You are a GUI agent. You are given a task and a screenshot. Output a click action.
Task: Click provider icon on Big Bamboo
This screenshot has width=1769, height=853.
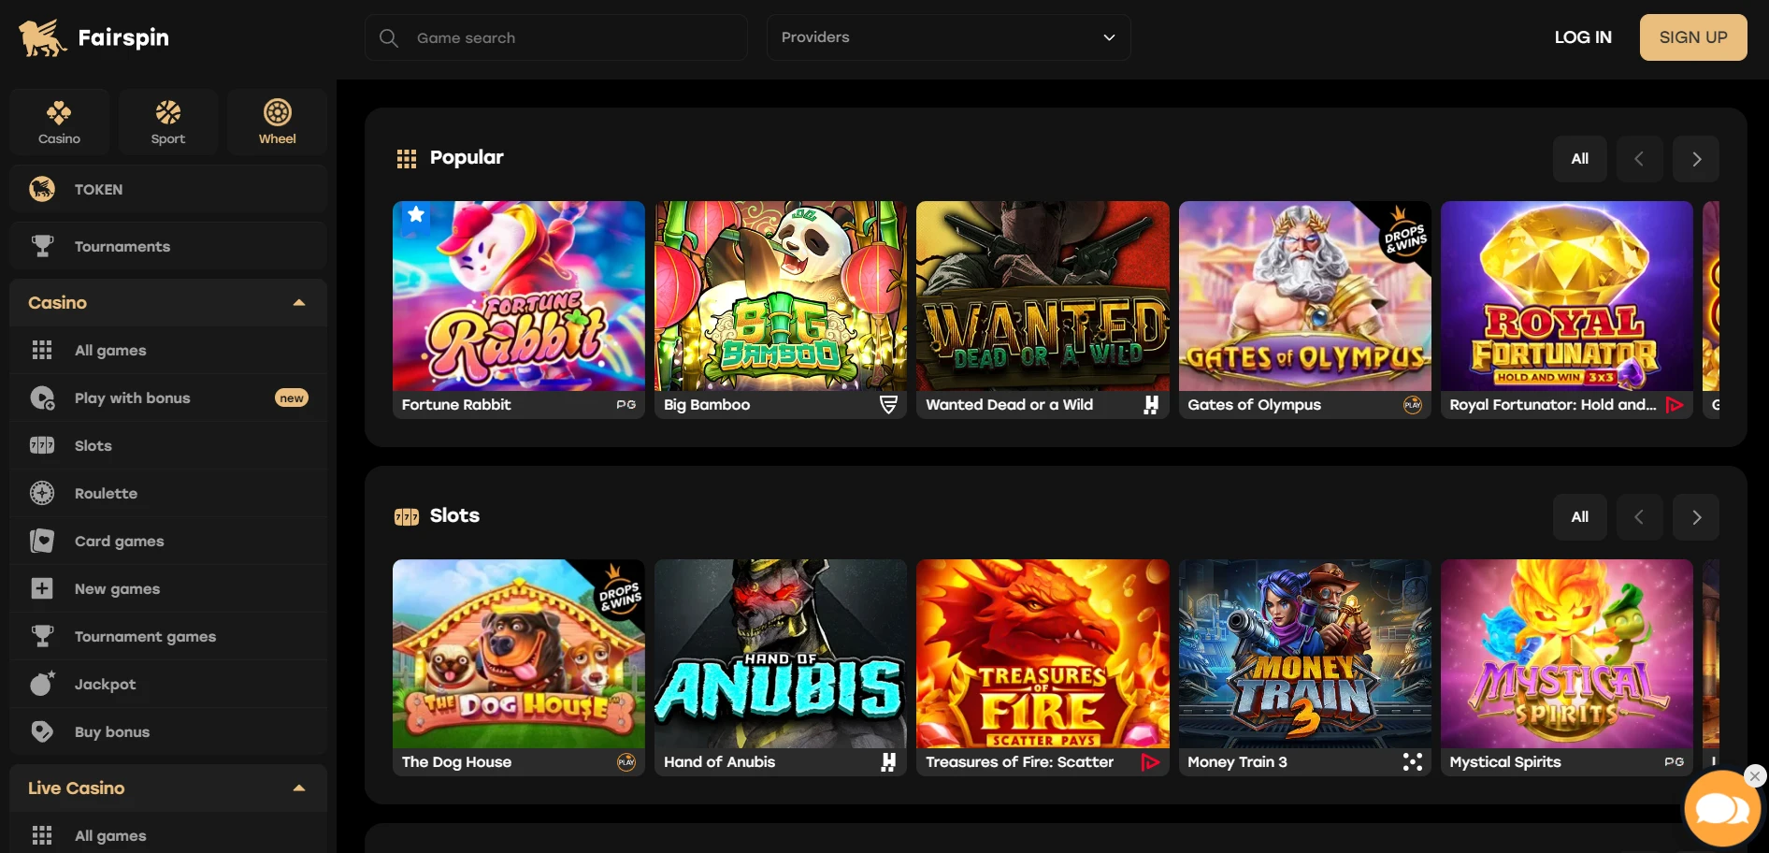click(888, 405)
